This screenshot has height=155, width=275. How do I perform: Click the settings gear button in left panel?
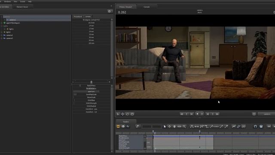coord(110,12)
